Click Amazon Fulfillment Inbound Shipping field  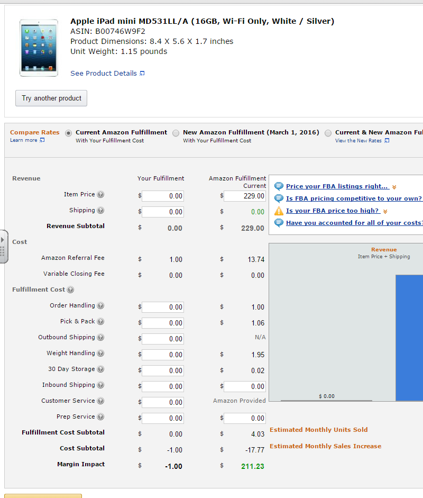coord(245,386)
